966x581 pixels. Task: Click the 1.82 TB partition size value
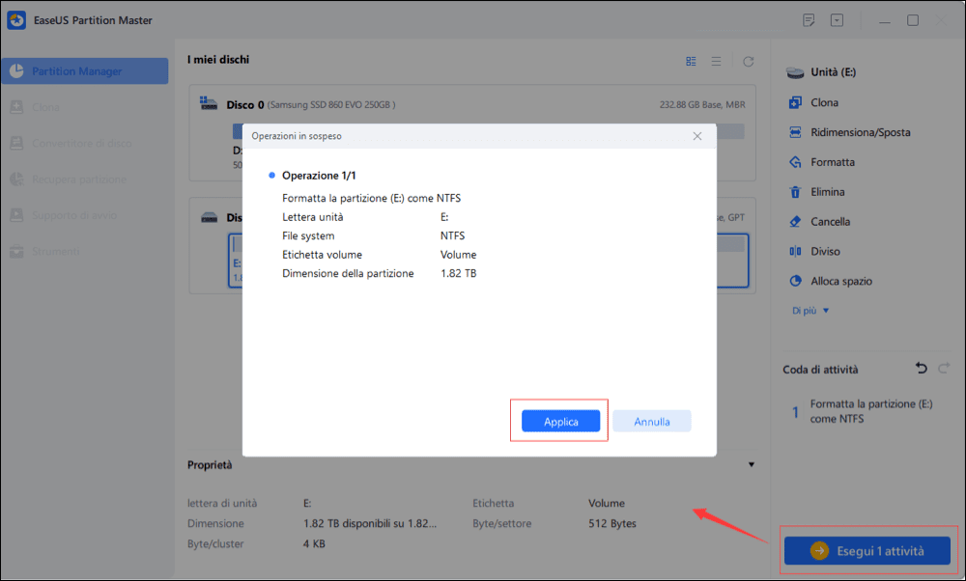coord(458,273)
